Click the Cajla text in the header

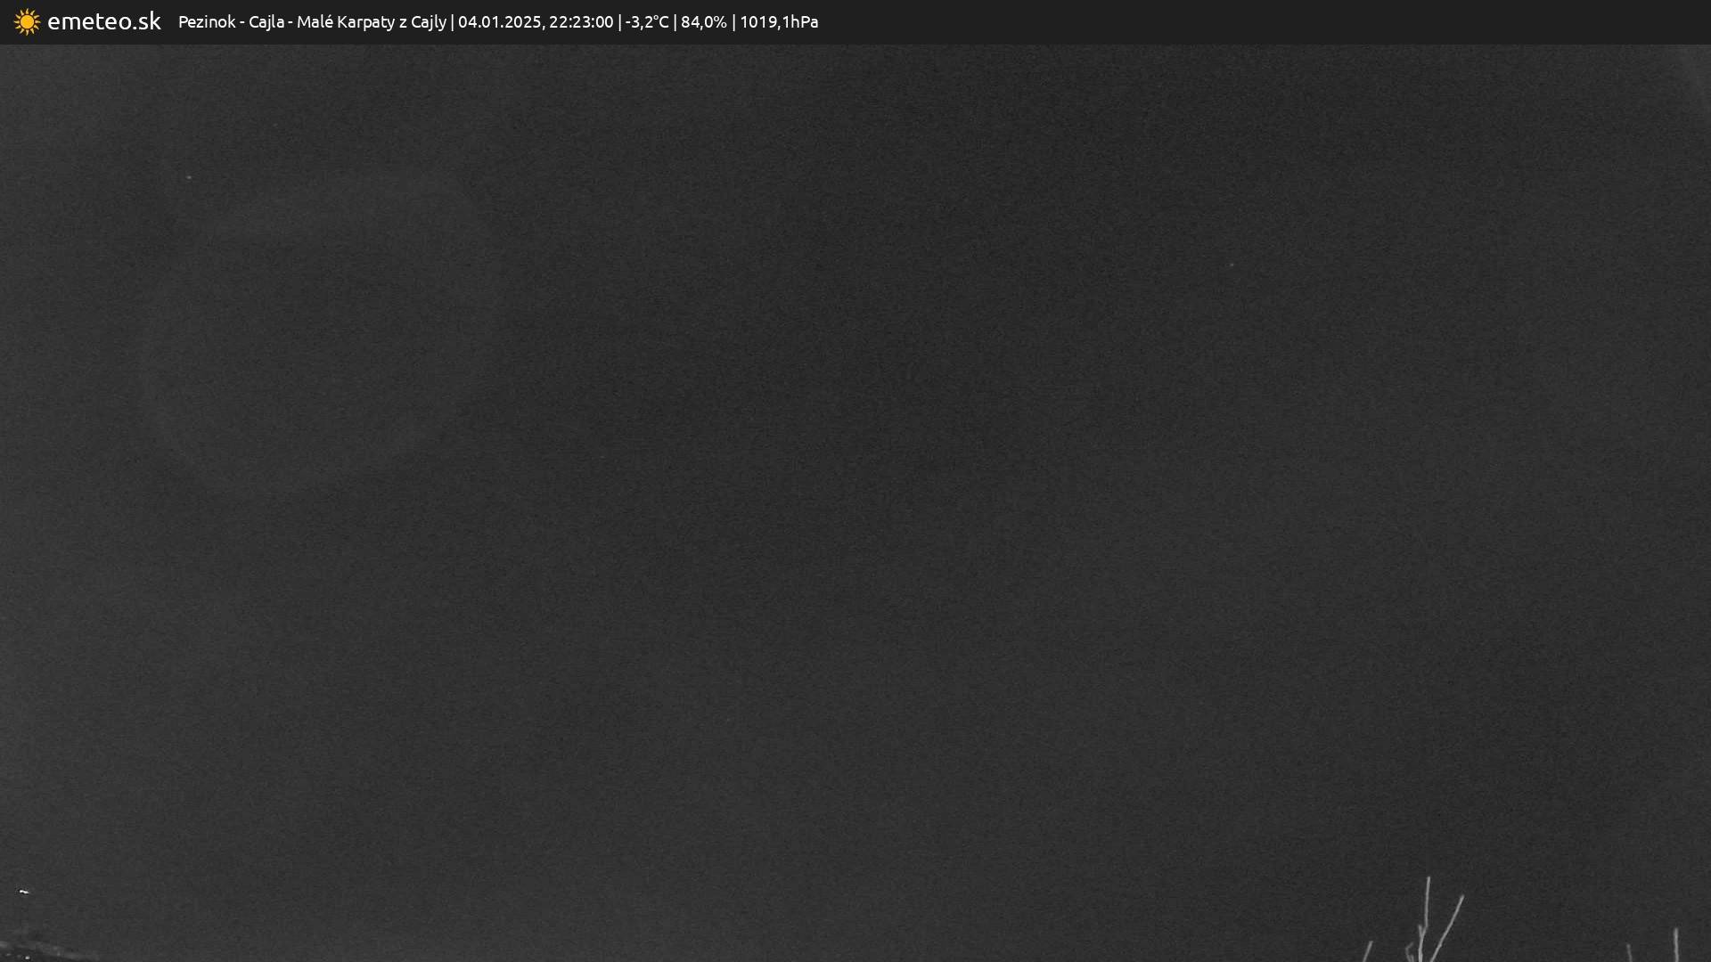(266, 21)
